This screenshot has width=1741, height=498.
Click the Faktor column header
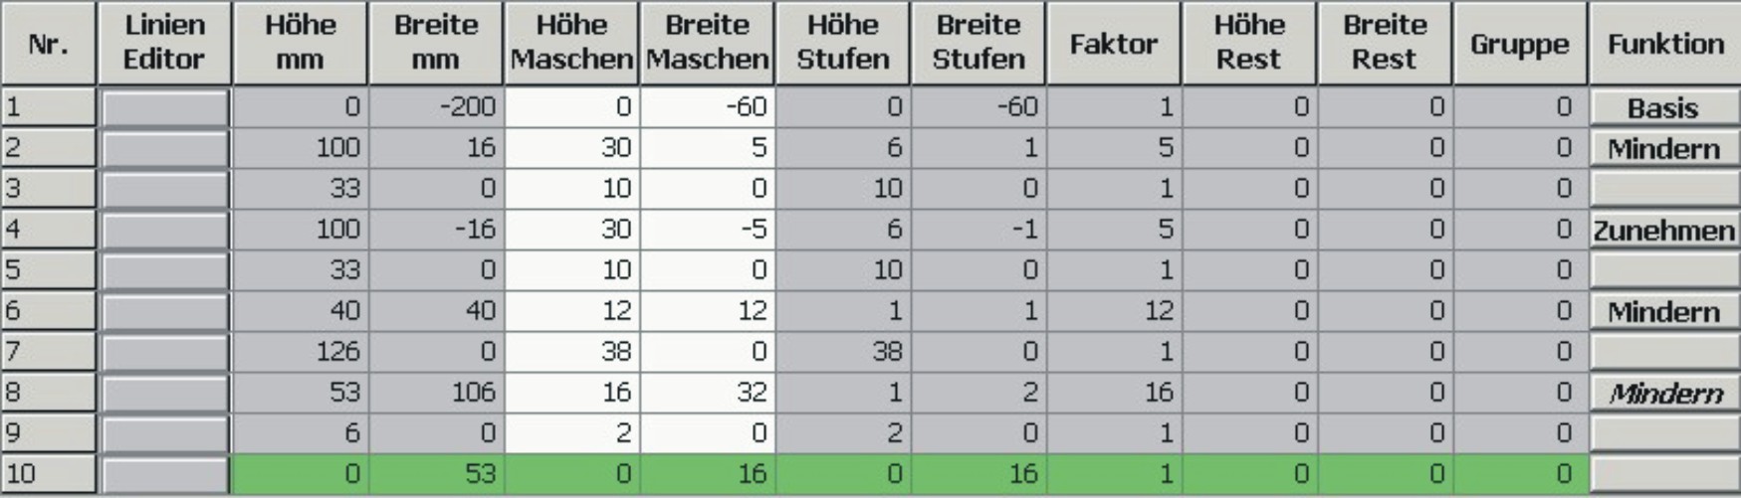click(1113, 43)
